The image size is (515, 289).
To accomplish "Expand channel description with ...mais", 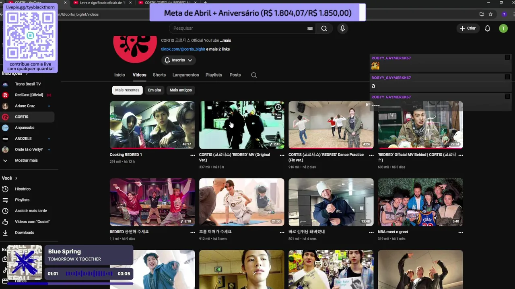I will click(225, 41).
